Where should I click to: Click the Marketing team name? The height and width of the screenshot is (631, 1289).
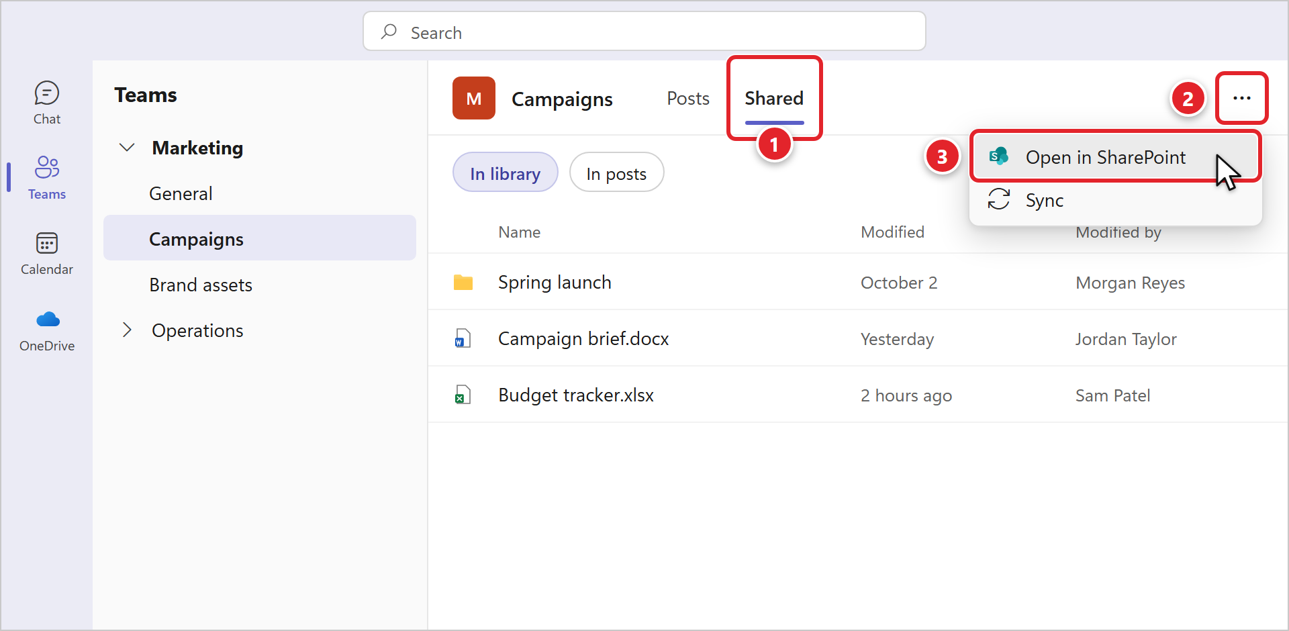tap(197, 148)
